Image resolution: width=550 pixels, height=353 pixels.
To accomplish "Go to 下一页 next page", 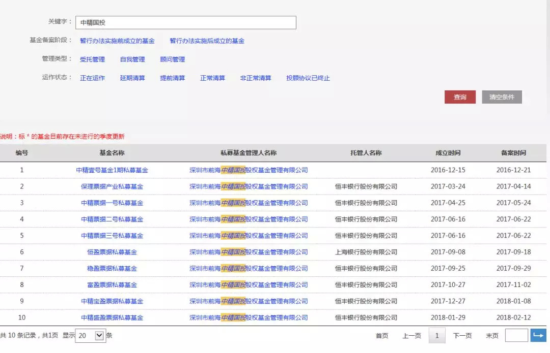I will (x=462, y=336).
